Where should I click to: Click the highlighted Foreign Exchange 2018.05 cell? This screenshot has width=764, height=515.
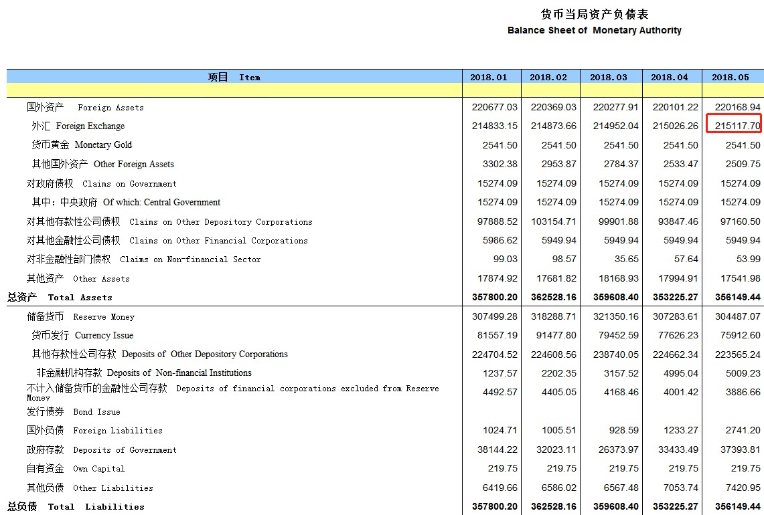click(734, 126)
